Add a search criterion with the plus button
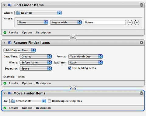 (x=137, y=22)
